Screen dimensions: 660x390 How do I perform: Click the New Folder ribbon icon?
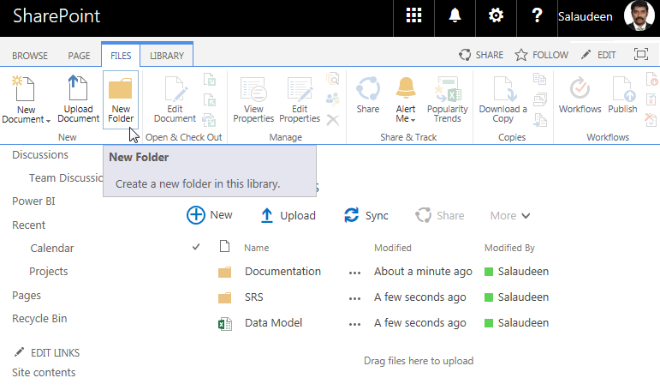click(121, 91)
